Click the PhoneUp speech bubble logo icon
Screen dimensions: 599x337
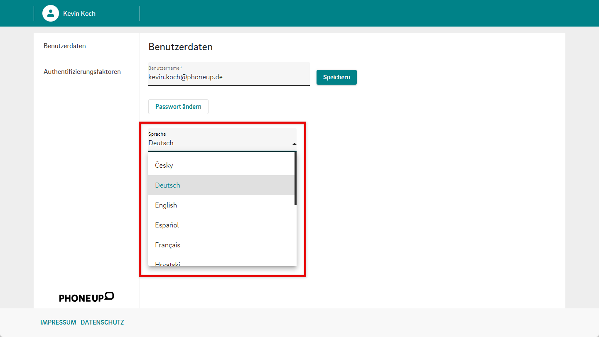(x=109, y=295)
